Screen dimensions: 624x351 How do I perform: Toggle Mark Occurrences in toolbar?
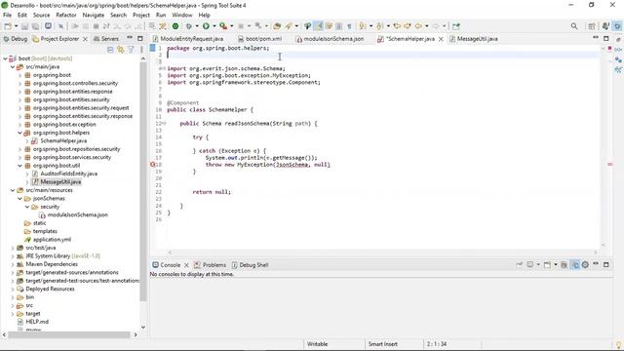[318, 26]
